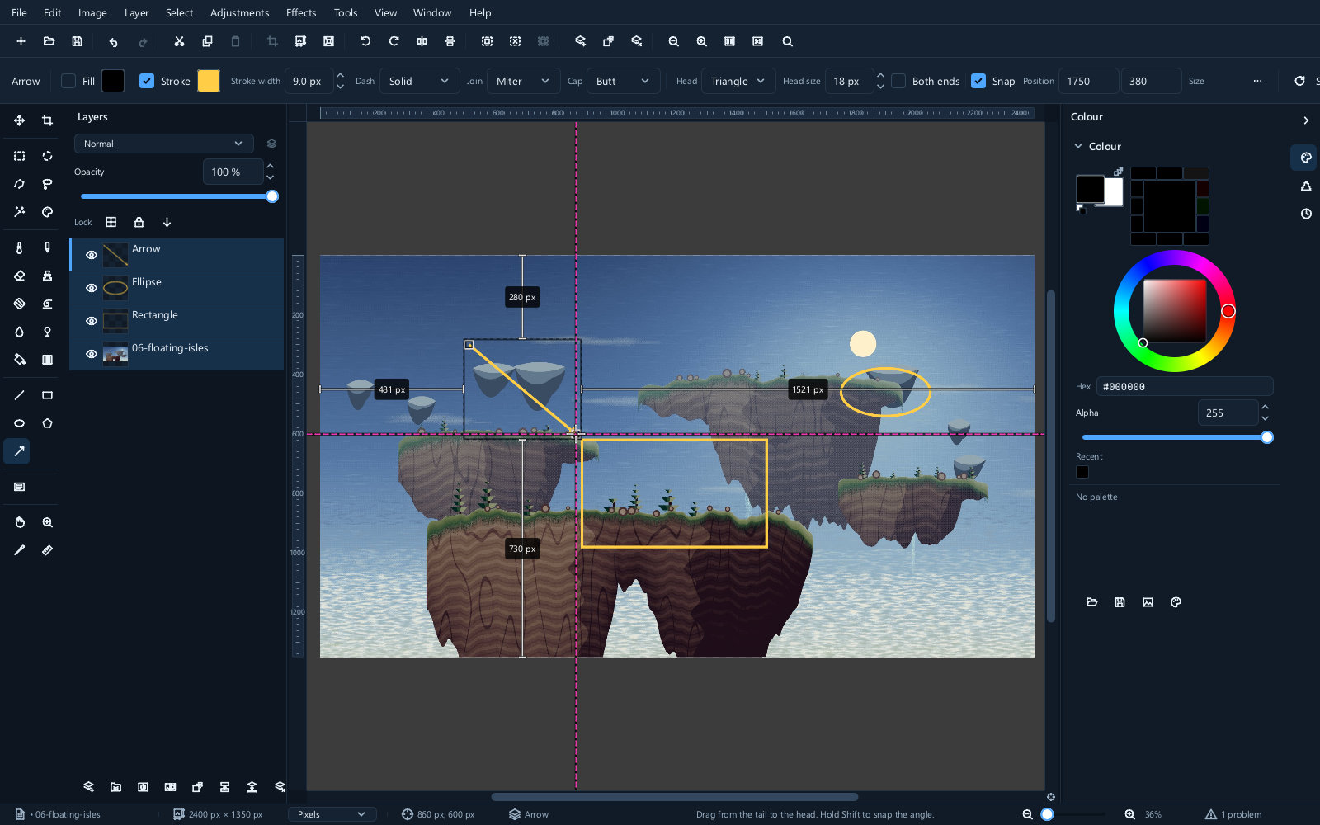Cut the selection

coord(179,41)
